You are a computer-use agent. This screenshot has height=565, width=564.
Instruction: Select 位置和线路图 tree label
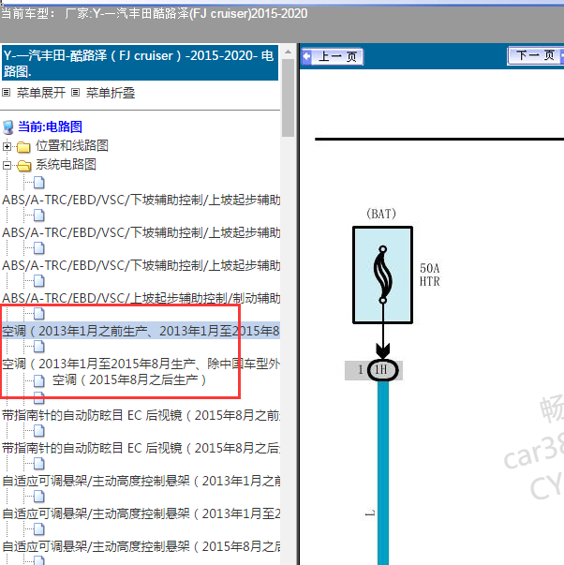72,145
